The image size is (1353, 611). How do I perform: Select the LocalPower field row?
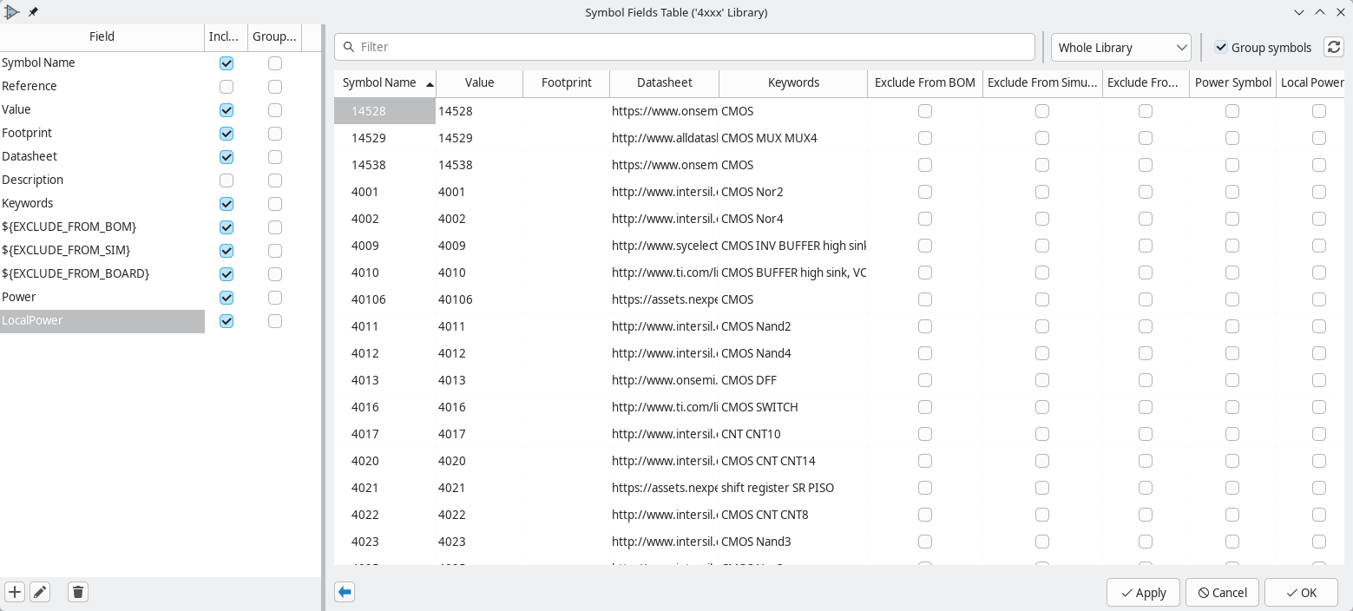click(102, 320)
